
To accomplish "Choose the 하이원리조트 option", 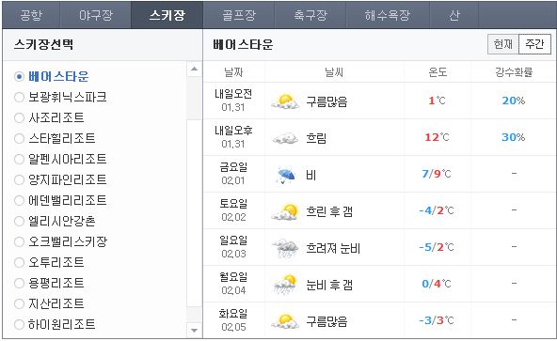I will click(19, 324).
